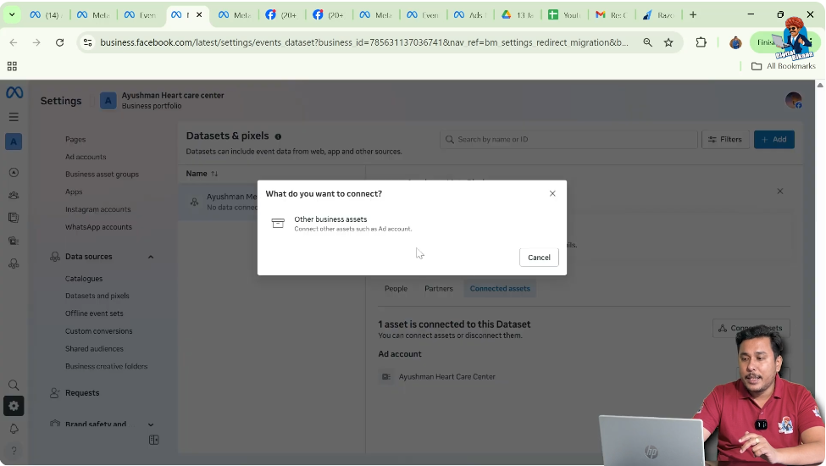This screenshot has width=826, height=466.
Task: Click the blue A portfolio icon in sidebar
Action: tap(14, 141)
